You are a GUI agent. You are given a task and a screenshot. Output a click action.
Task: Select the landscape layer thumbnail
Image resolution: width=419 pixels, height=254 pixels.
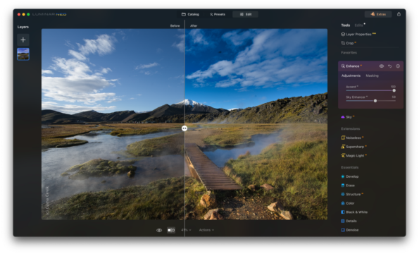(23, 54)
